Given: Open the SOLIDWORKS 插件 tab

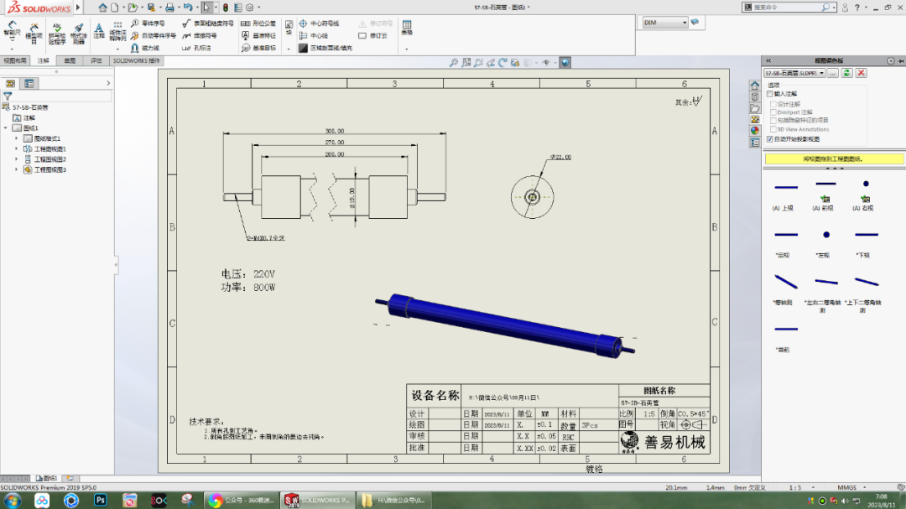Looking at the screenshot, I should pyautogui.click(x=138, y=60).
